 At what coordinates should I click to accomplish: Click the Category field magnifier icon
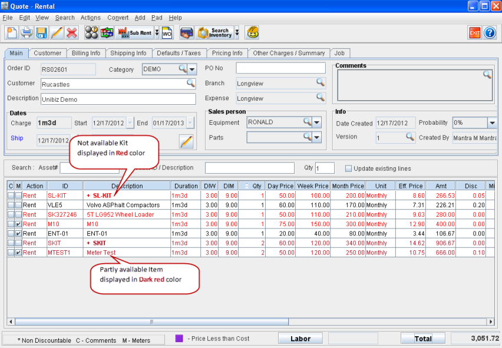tap(183, 68)
